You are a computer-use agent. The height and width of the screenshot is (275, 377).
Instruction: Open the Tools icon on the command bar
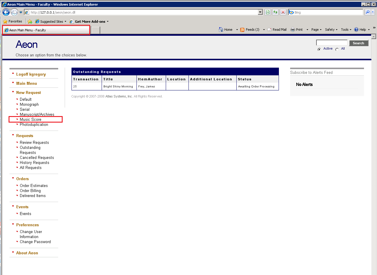(345, 30)
